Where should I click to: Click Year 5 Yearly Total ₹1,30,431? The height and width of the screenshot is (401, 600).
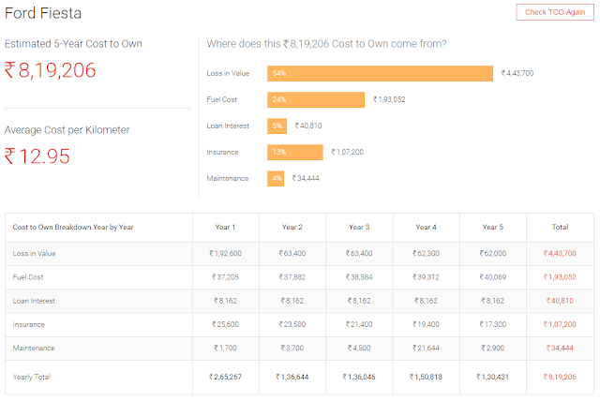coord(493,377)
